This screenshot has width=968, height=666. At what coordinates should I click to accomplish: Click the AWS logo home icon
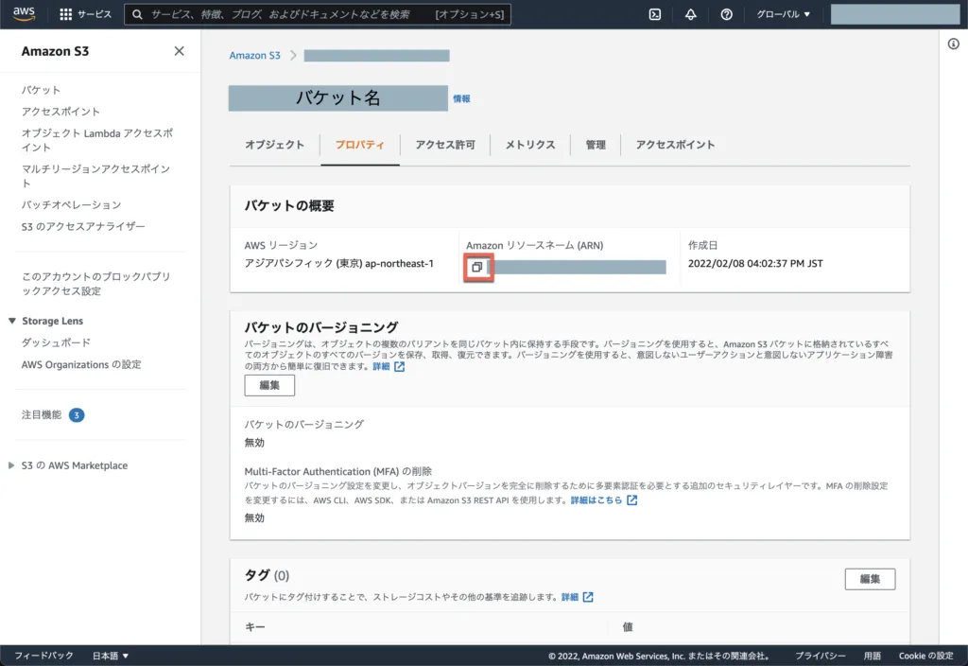[24, 13]
